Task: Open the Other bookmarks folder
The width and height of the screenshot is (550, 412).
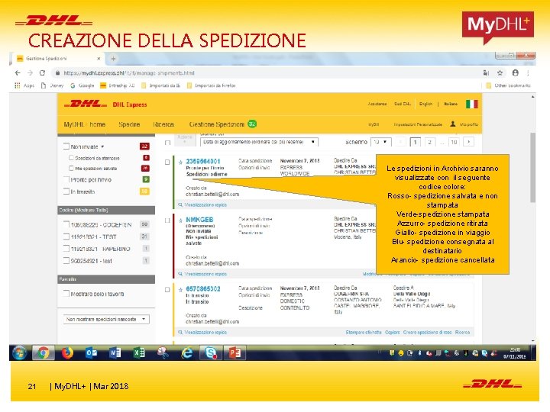Action: pos(508,85)
